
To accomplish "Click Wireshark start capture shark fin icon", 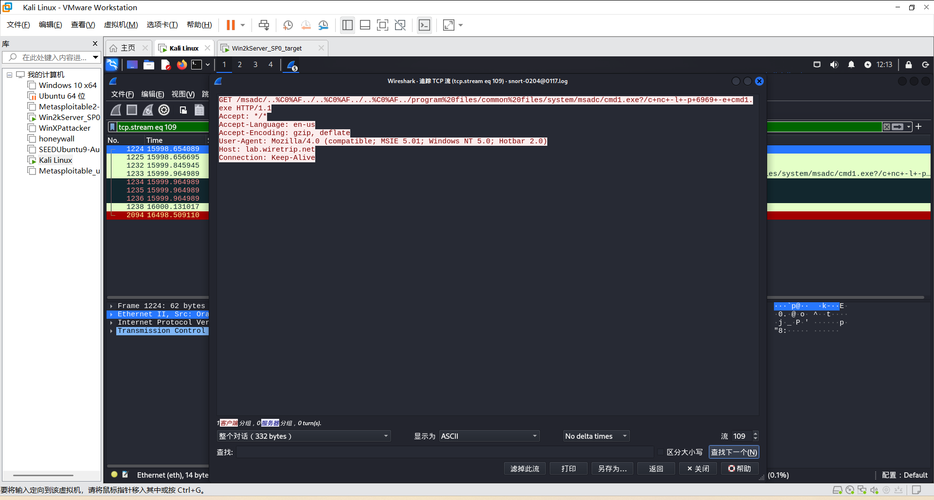I will 116,110.
